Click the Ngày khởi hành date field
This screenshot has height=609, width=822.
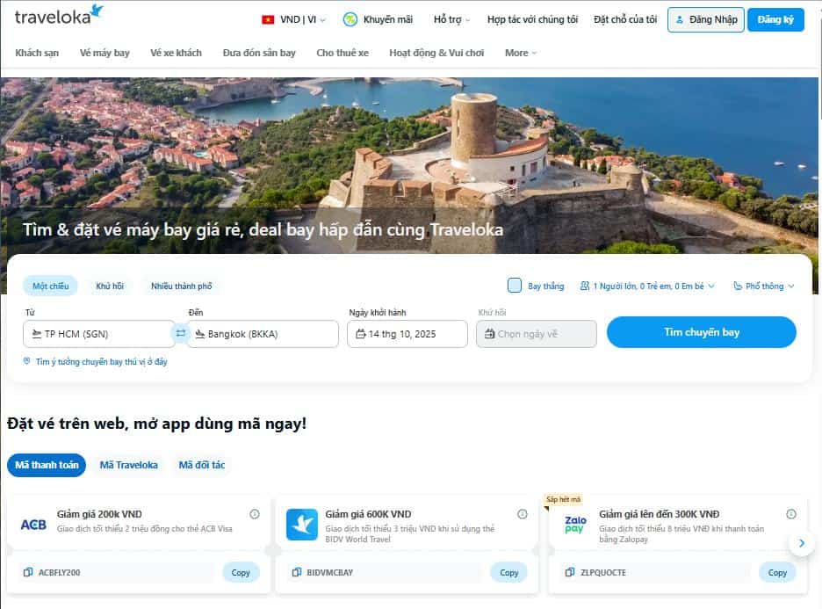click(x=407, y=334)
